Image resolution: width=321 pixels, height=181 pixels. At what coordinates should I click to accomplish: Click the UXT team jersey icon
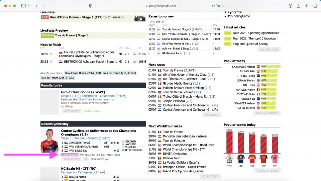(252, 159)
